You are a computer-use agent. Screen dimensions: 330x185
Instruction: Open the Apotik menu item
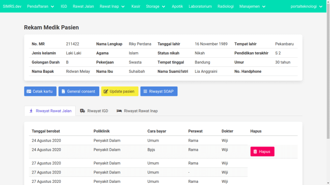click(177, 6)
